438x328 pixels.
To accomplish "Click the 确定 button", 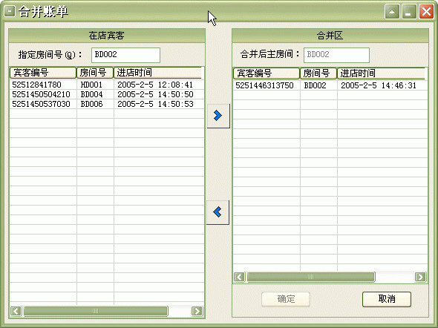I will click(x=286, y=299).
